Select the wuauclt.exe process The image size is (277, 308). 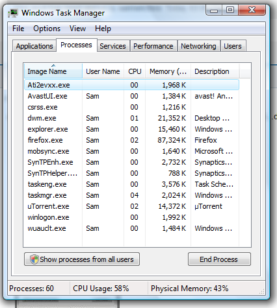pos(131,228)
